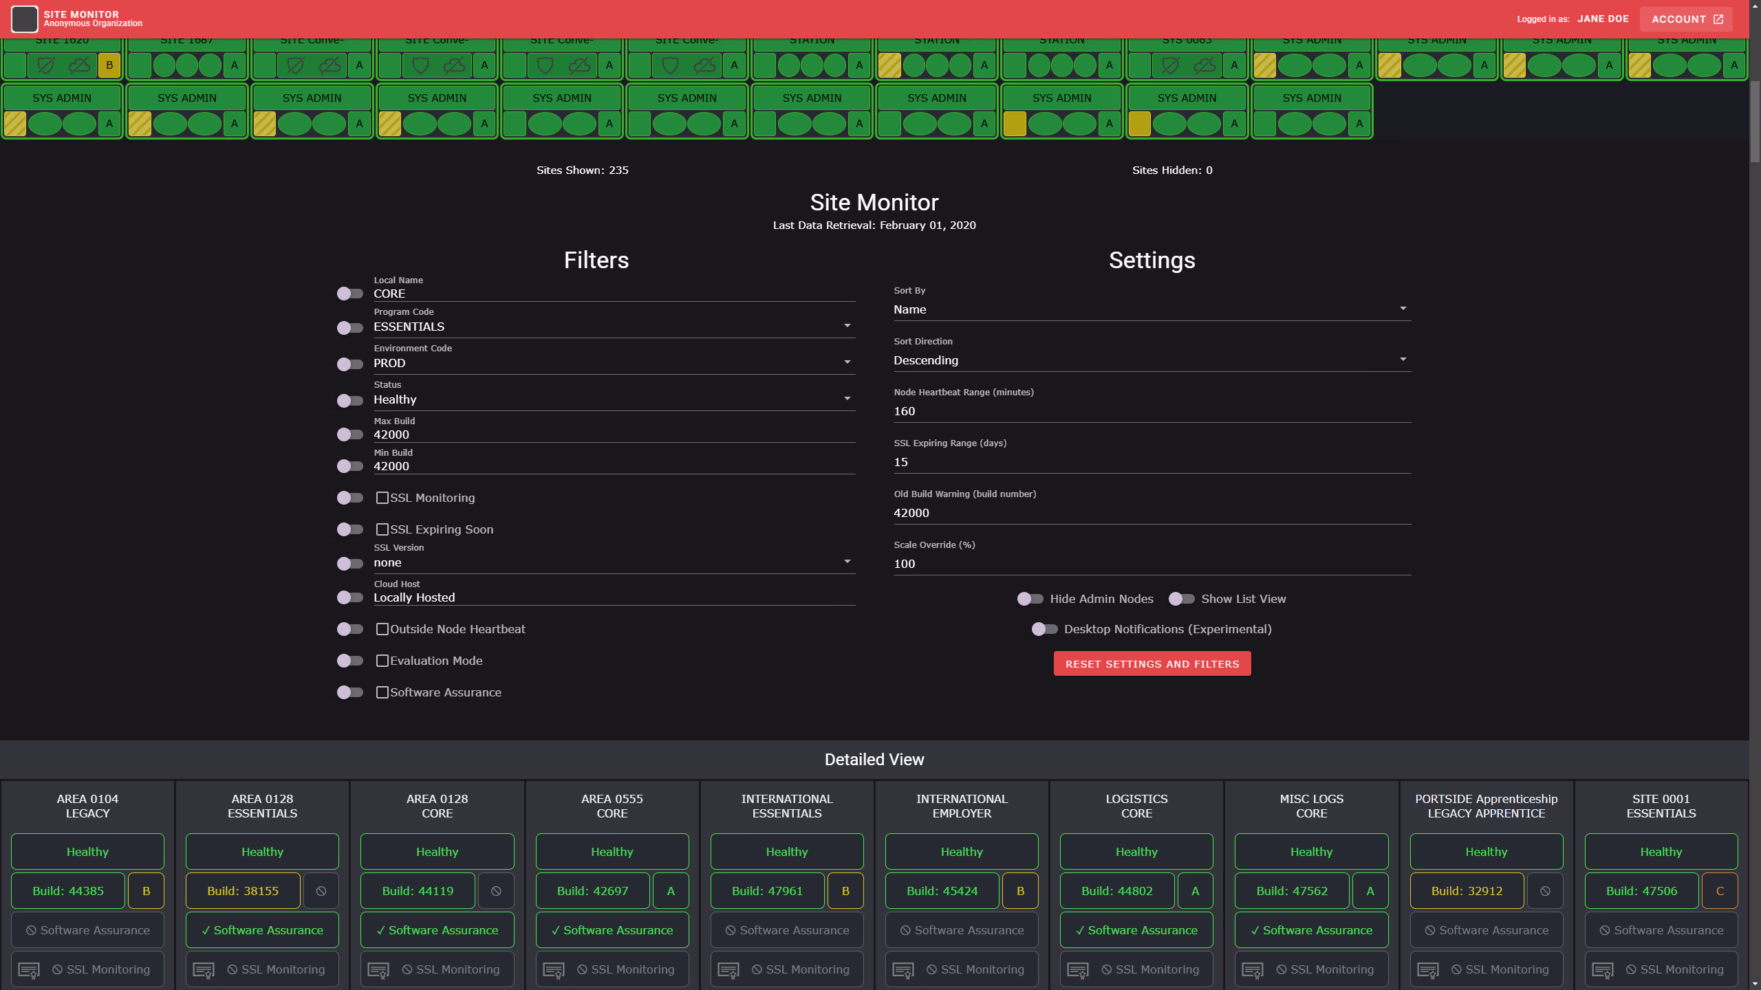Click the RESET SETTINGS AND FILTERS button
The width and height of the screenshot is (1761, 990).
pyautogui.click(x=1152, y=663)
